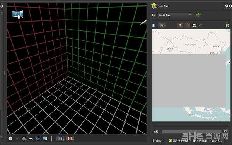Open the grid options toolbar button
232x145 pixels.
coord(24,138)
